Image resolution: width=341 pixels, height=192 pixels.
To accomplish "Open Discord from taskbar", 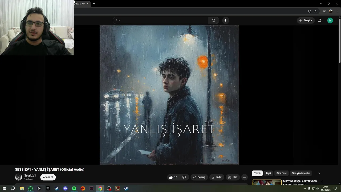I will coord(65,189).
